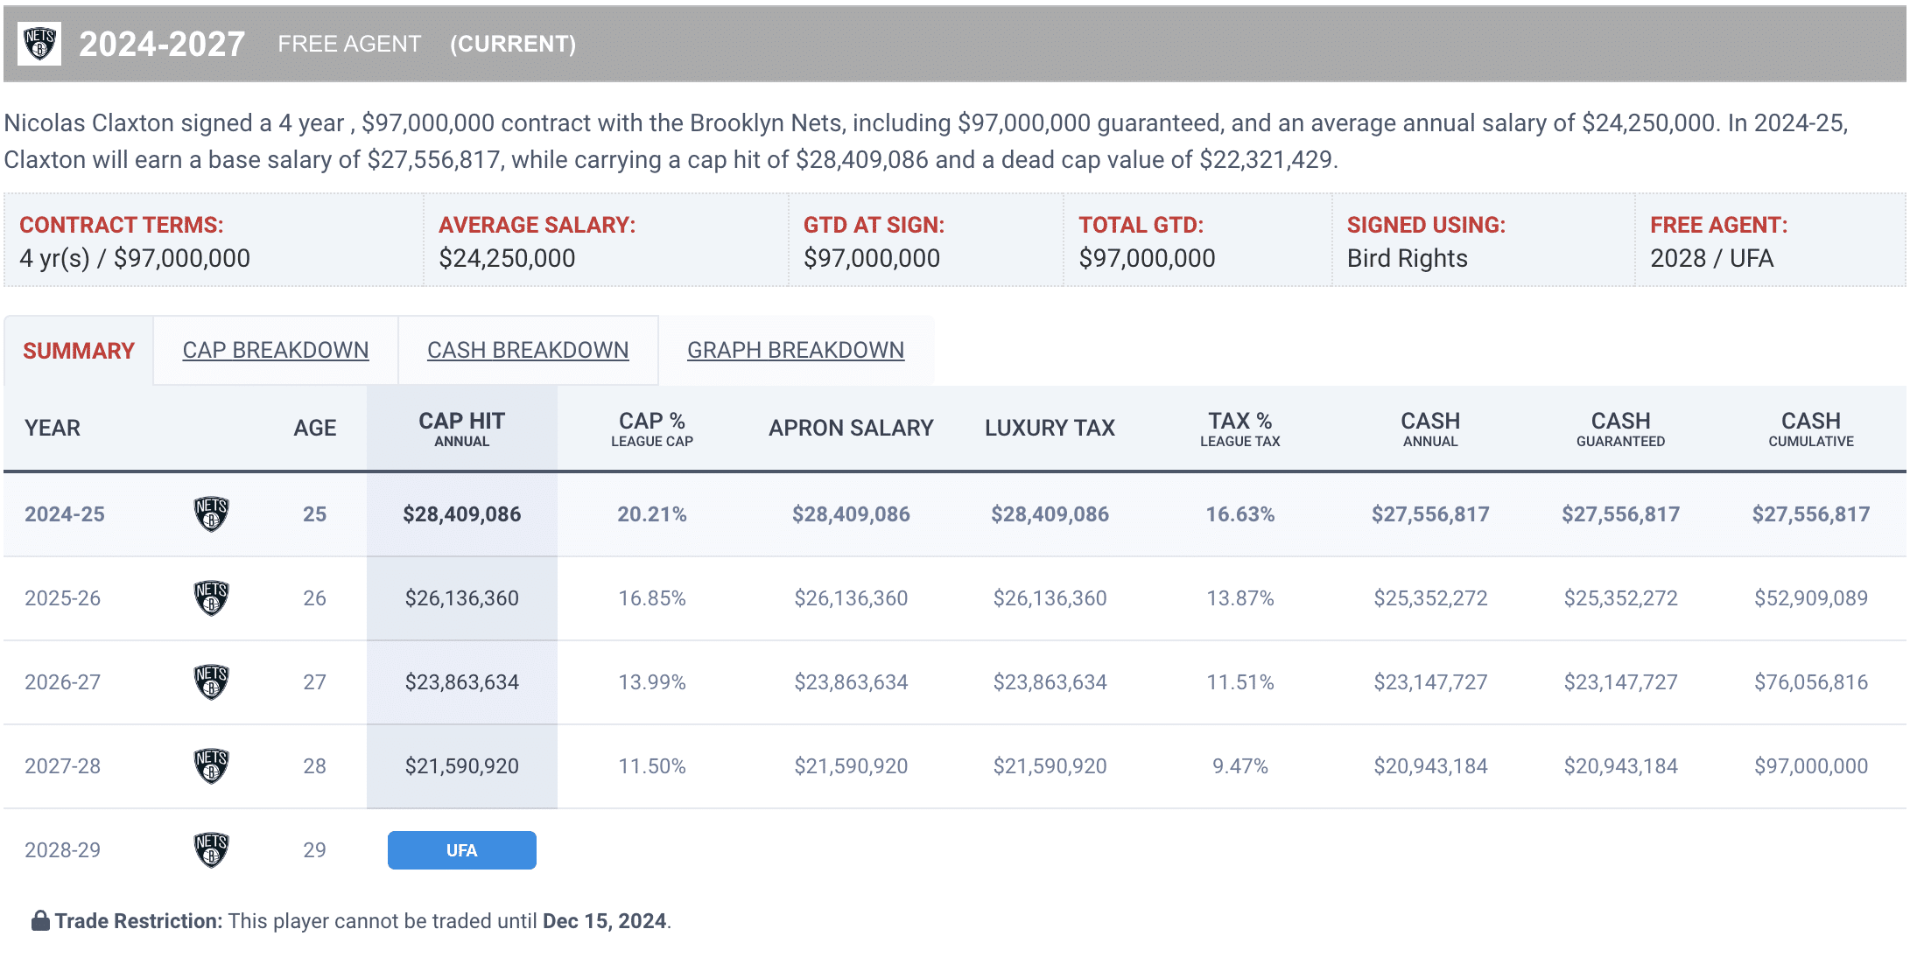1910x957 pixels.
Task: Click the YEAR column header
Action: pos(53,428)
